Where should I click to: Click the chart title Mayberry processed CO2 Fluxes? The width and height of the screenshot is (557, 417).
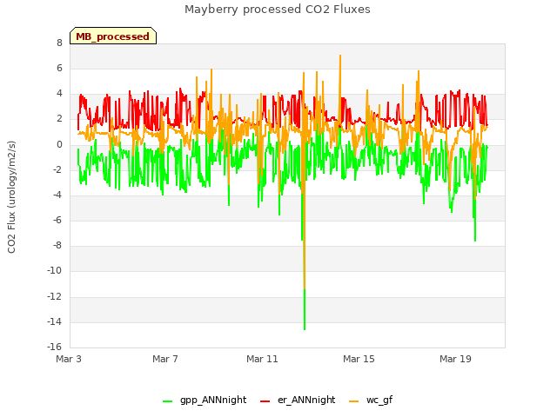click(x=278, y=10)
